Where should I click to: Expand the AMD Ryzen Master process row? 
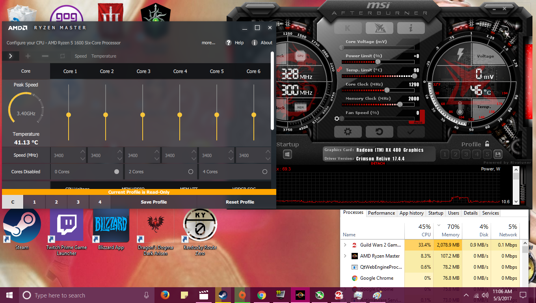coord(345,256)
